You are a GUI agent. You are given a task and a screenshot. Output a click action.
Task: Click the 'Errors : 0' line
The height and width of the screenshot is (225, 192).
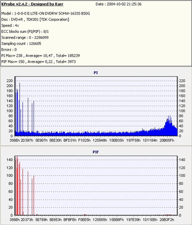pyautogui.click(x=9, y=50)
